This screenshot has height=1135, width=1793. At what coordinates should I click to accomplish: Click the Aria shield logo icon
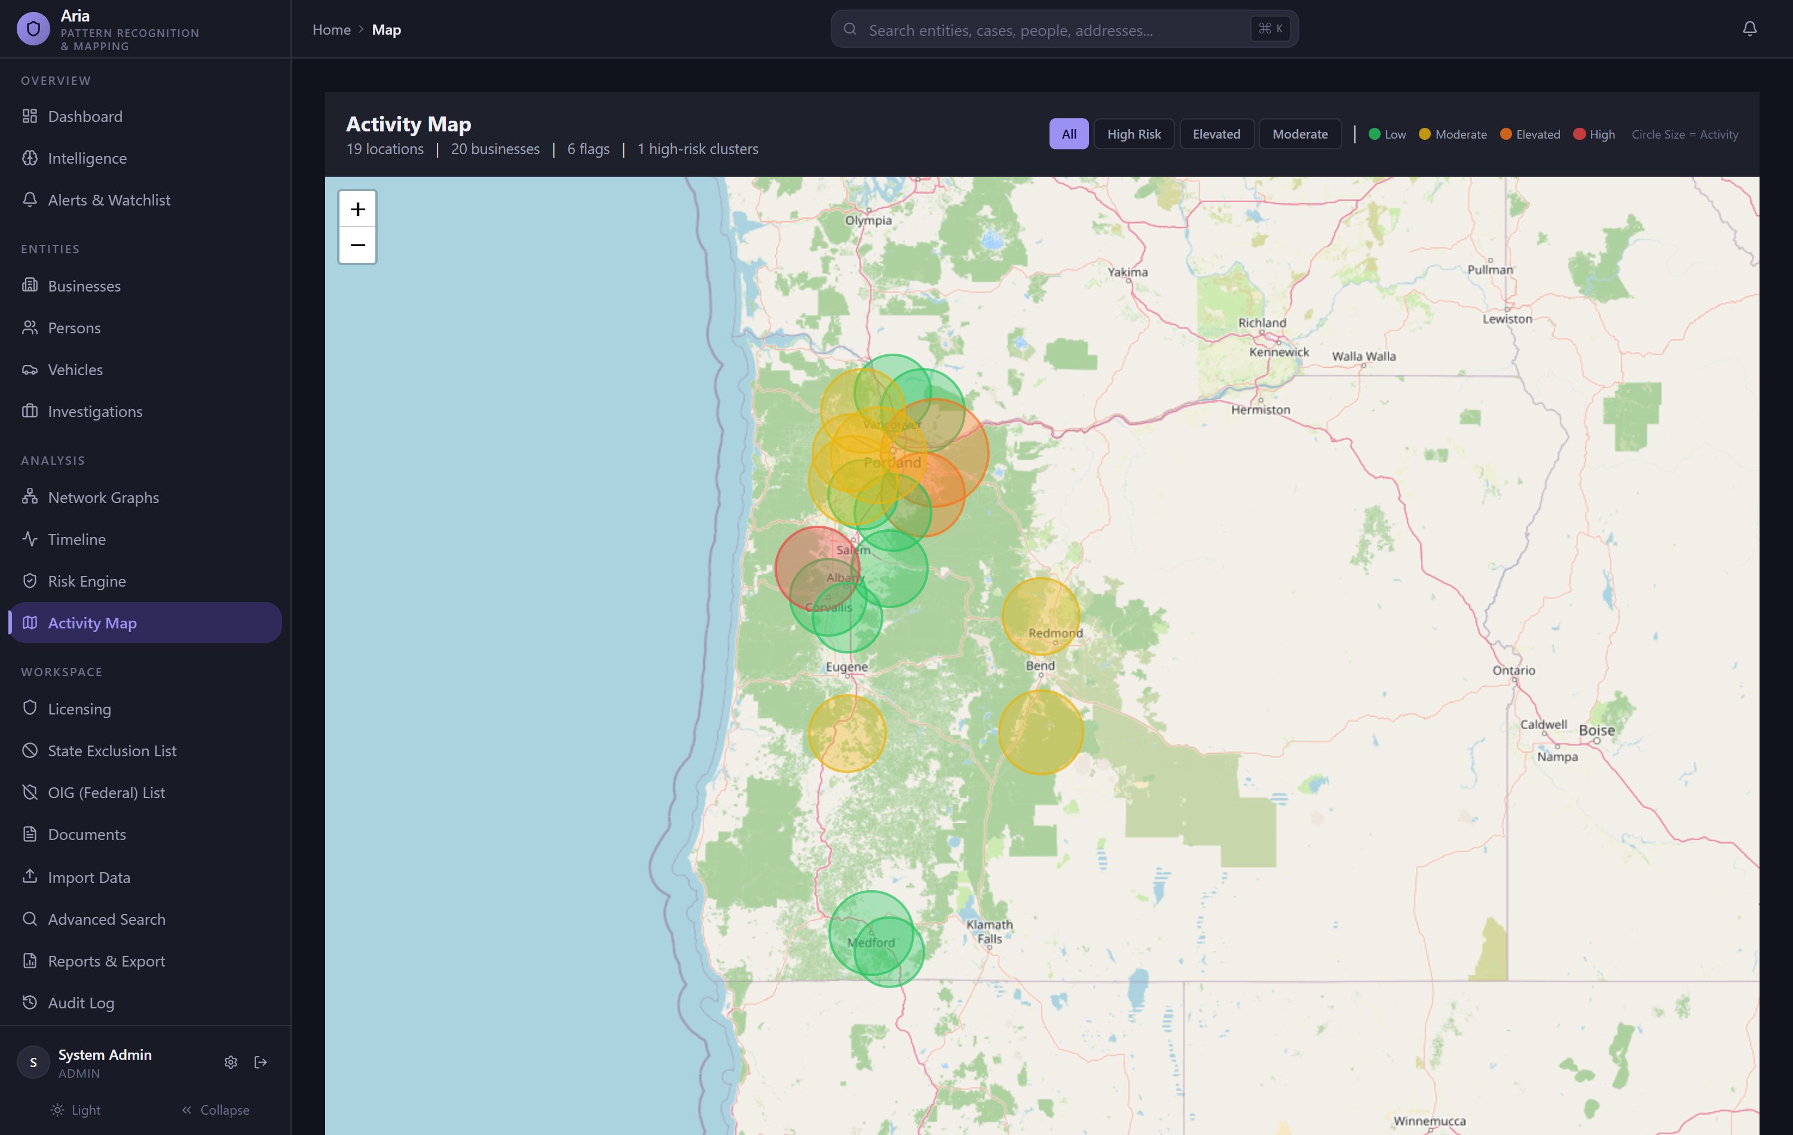[x=33, y=29]
